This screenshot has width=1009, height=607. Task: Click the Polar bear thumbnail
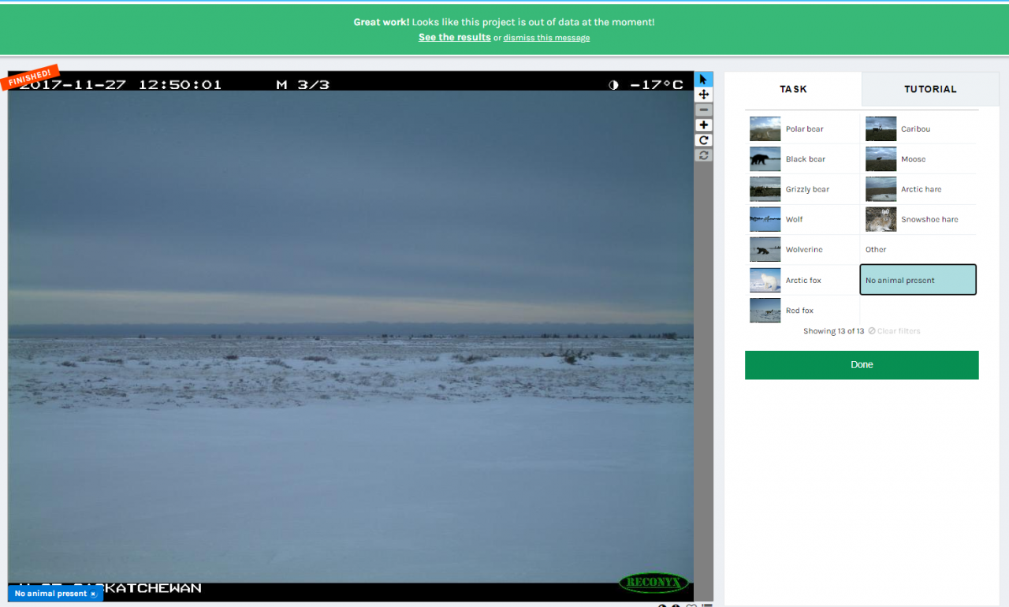pos(765,128)
